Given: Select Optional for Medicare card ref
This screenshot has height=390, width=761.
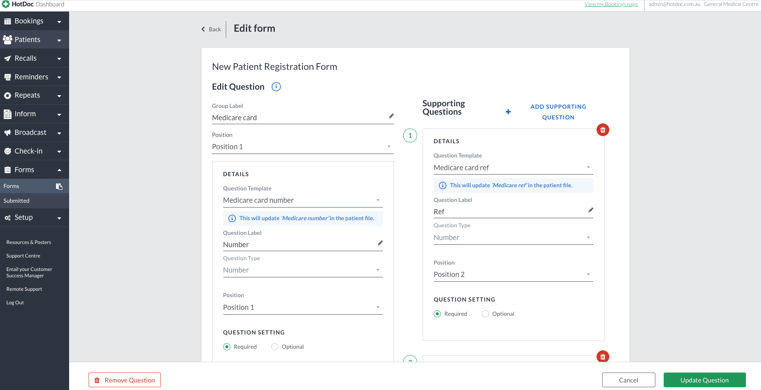Looking at the screenshot, I should tap(485, 314).
